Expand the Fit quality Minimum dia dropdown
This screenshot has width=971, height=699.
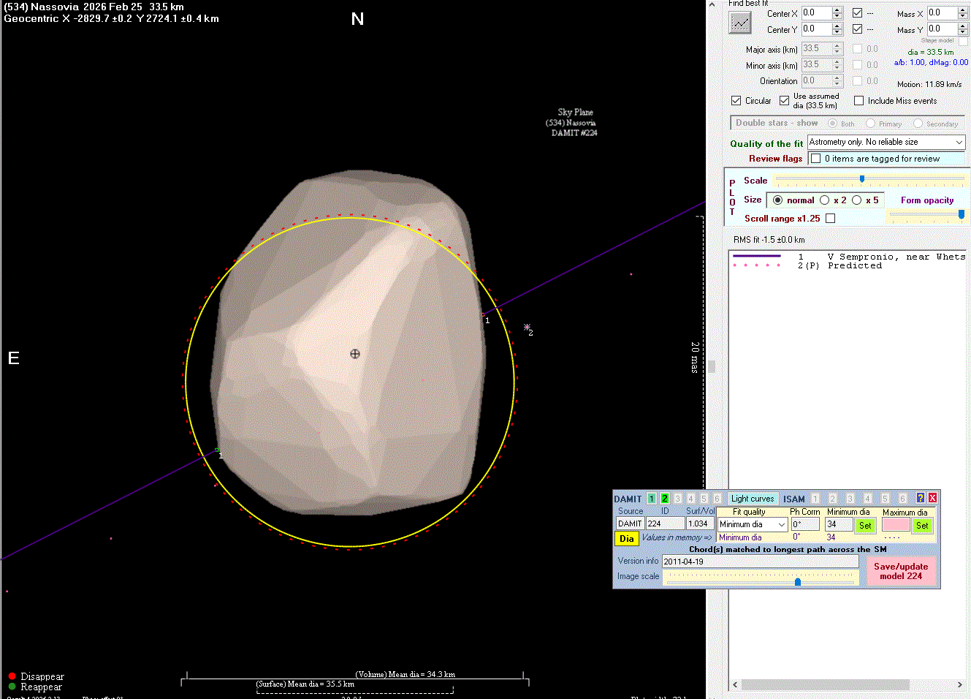pos(781,525)
